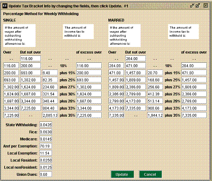Click Single 'of excess over' field in plus 30% row
212x181 pixels.
(89, 94)
